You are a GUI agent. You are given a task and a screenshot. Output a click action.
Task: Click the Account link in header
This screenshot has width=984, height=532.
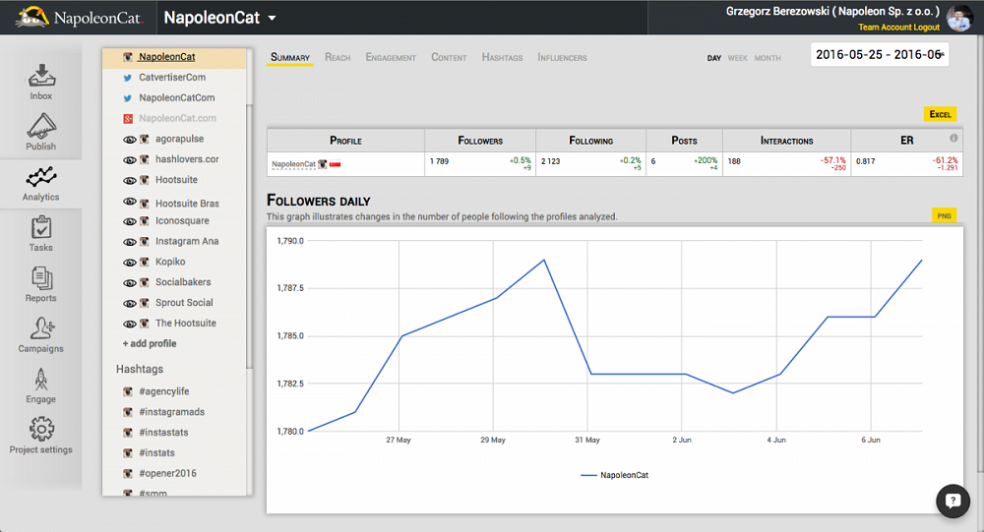tap(895, 27)
